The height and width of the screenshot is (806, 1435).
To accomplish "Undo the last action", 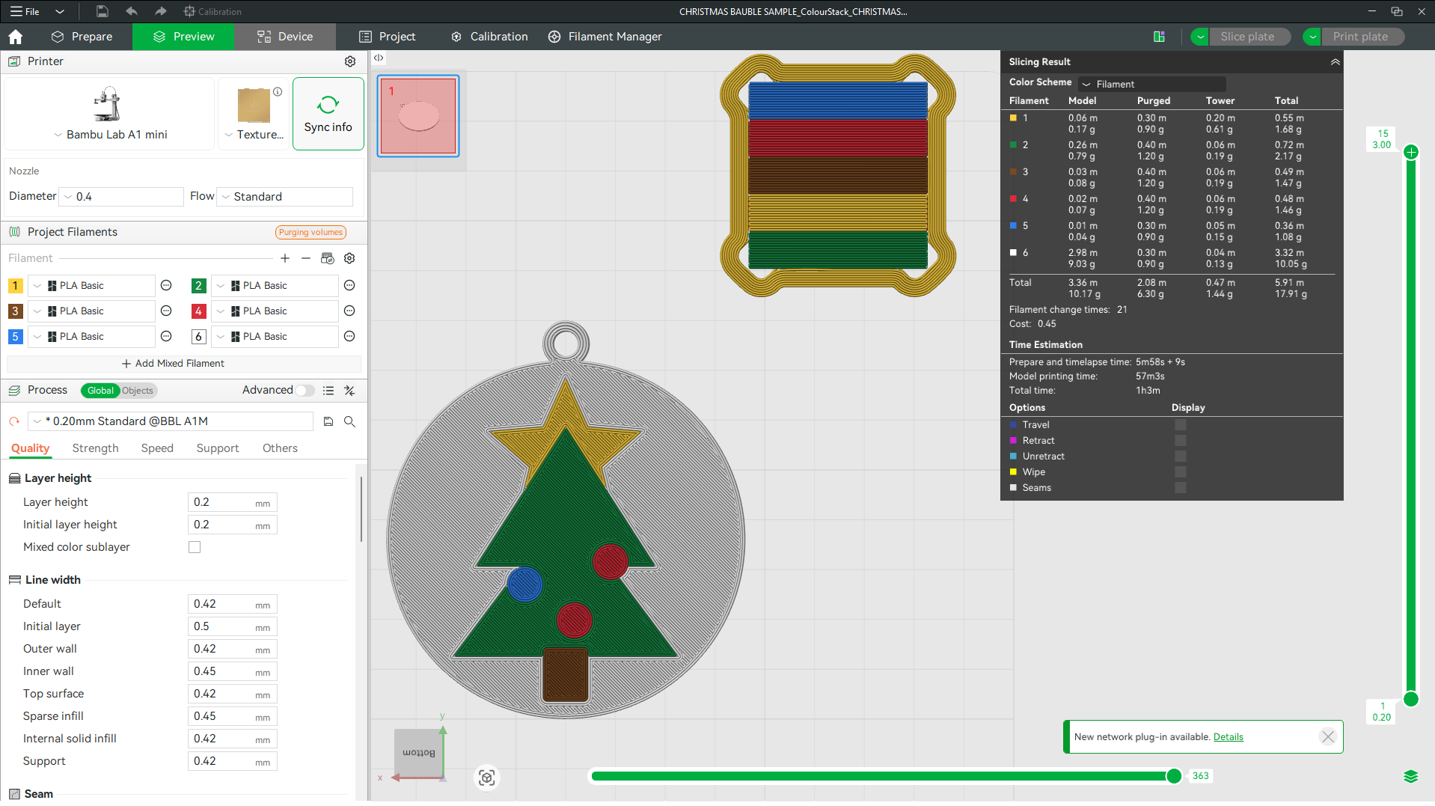I will coord(132,11).
